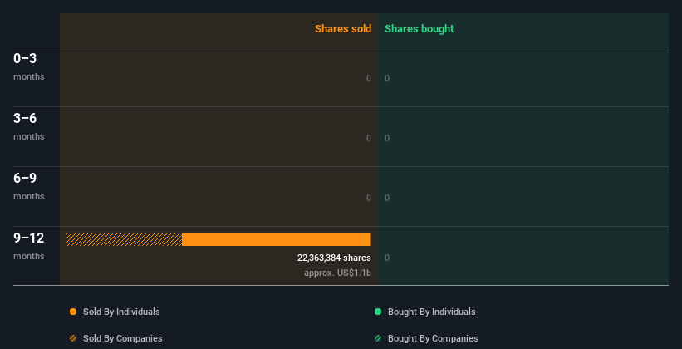The height and width of the screenshot is (349, 682).
Task: Click the orange Sold By Individuals legend dot
Action: coord(73,312)
